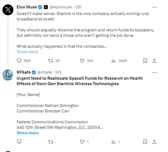Expand Elon Musk's tweet with Show more

(x=27, y=52)
